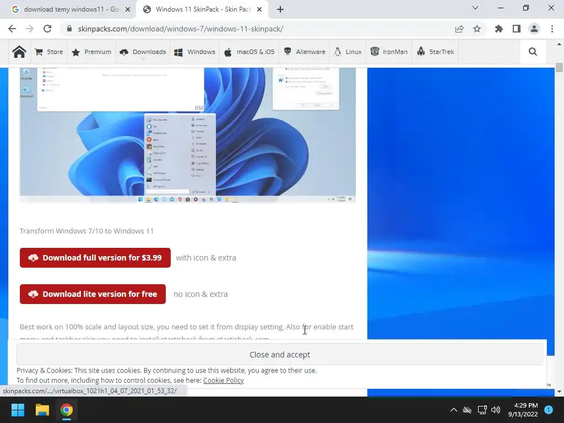Open the notification center badge
Image resolution: width=564 pixels, height=423 pixels.
(549, 410)
